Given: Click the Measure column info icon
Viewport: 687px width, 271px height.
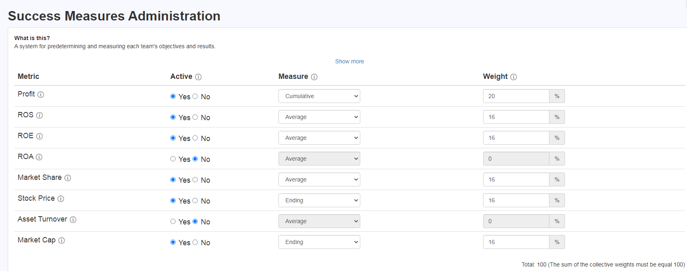Looking at the screenshot, I should (314, 77).
